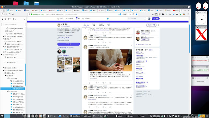The height and width of the screenshot is (118, 209).
Task: Toggle the sidebar view toolbar icon
Action: (x=156, y=14)
